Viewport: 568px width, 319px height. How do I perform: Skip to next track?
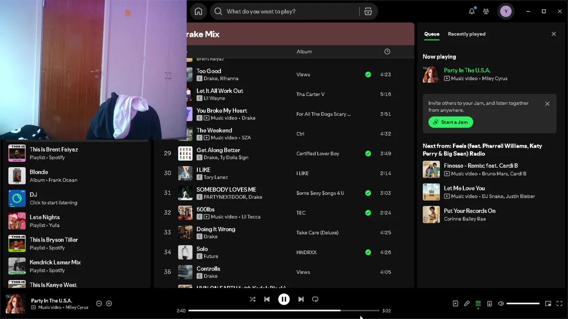coord(301,299)
